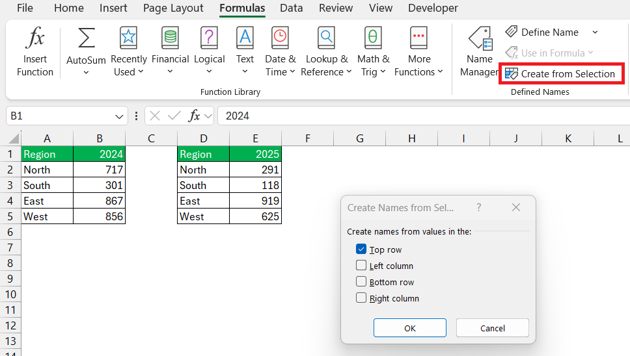Click the Define Name label

point(550,32)
